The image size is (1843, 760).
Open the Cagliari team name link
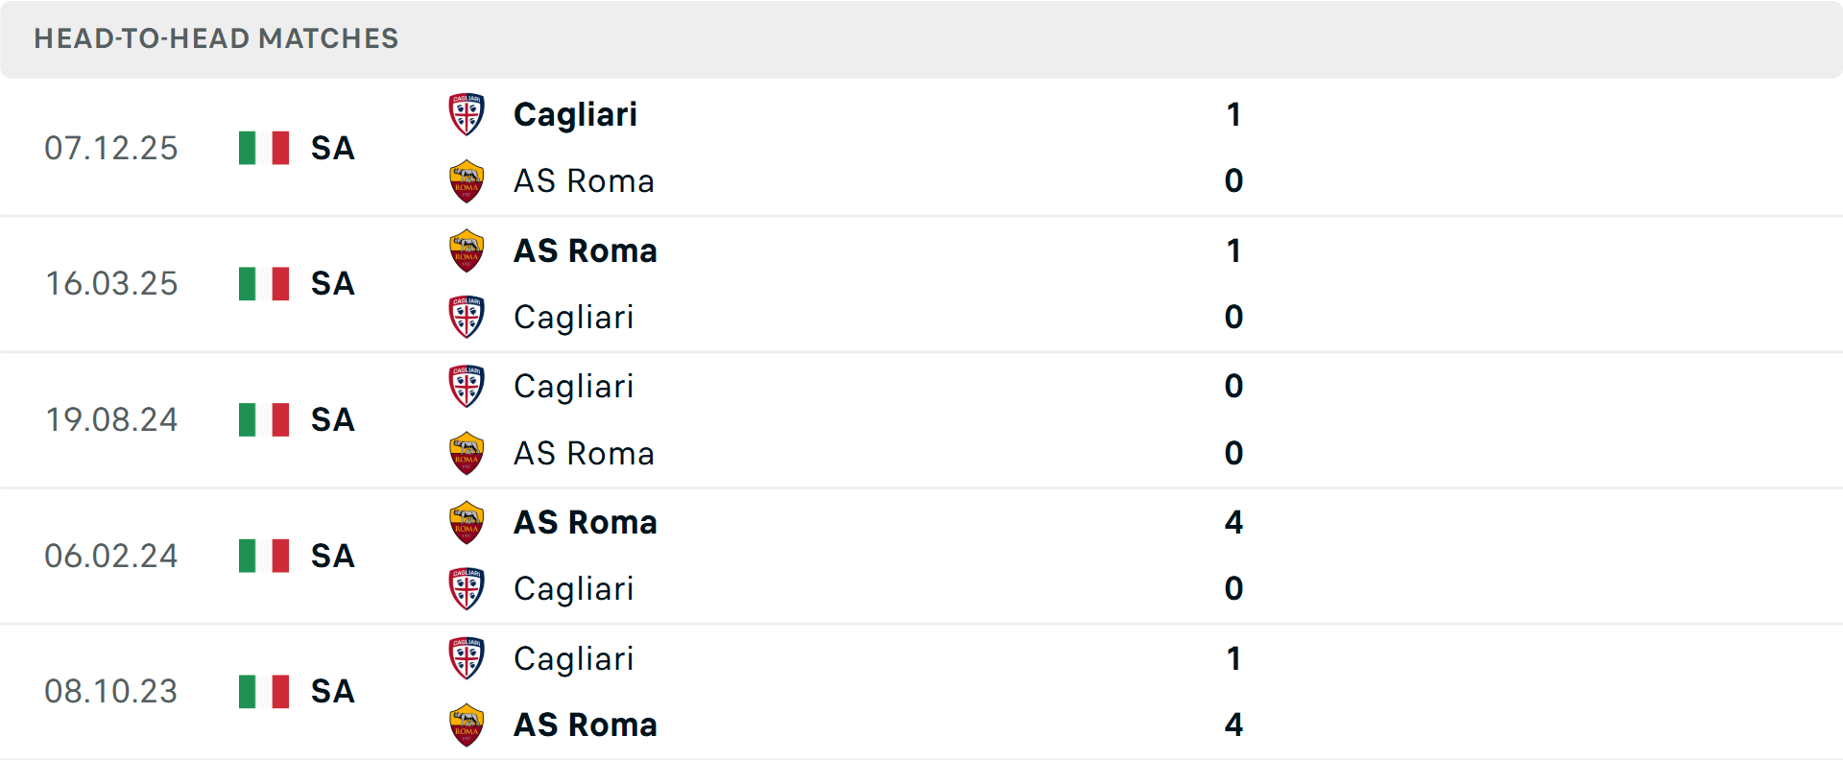click(574, 113)
